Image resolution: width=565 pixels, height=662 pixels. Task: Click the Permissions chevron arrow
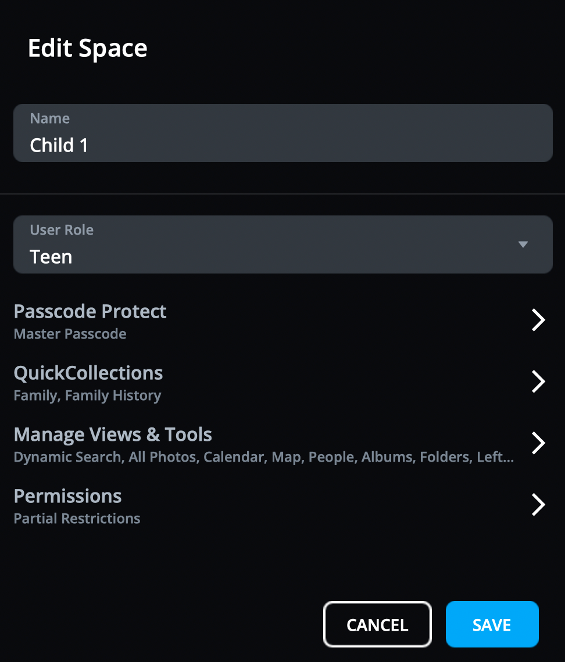point(538,505)
